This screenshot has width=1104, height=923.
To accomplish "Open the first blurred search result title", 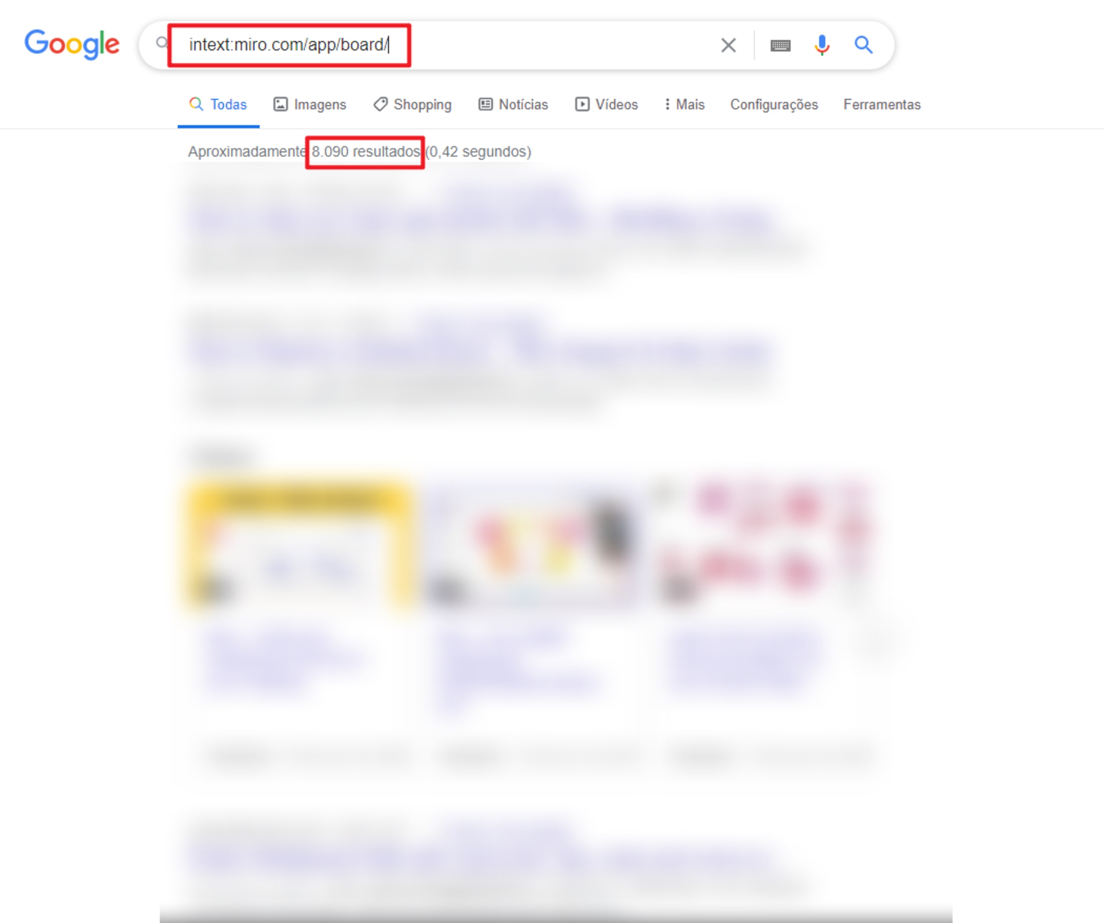I will (481, 220).
